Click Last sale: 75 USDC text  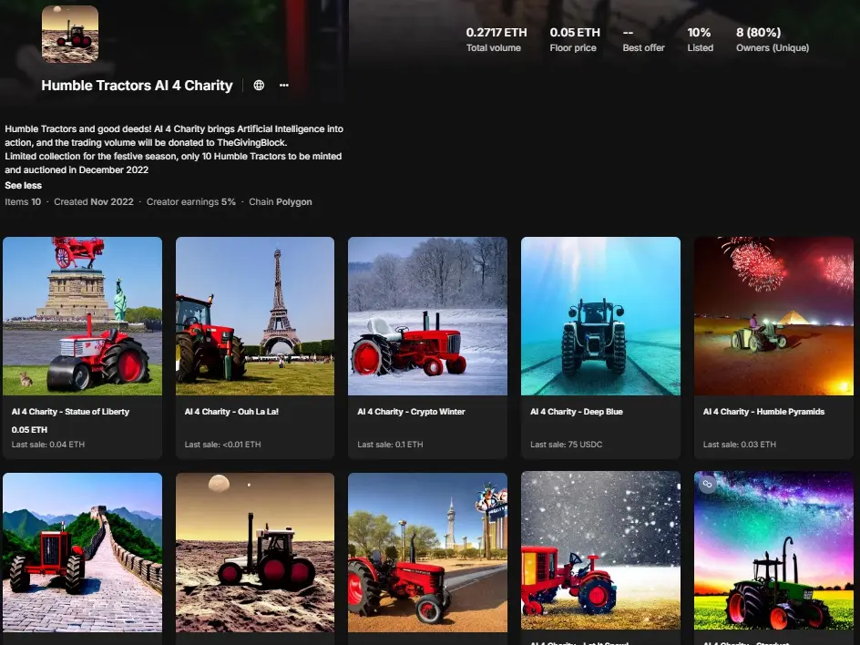coord(566,445)
